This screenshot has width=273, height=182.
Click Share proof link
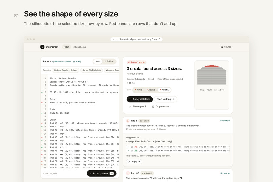pos(138,106)
